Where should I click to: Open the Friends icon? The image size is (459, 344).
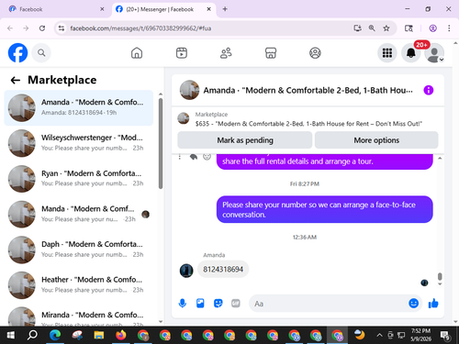point(226,53)
